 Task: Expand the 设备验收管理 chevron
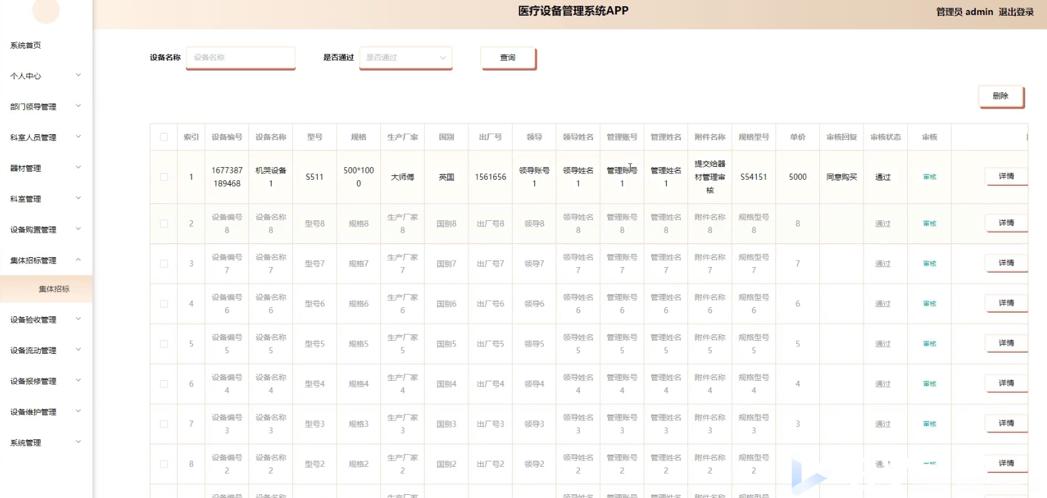tap(78, 319)
